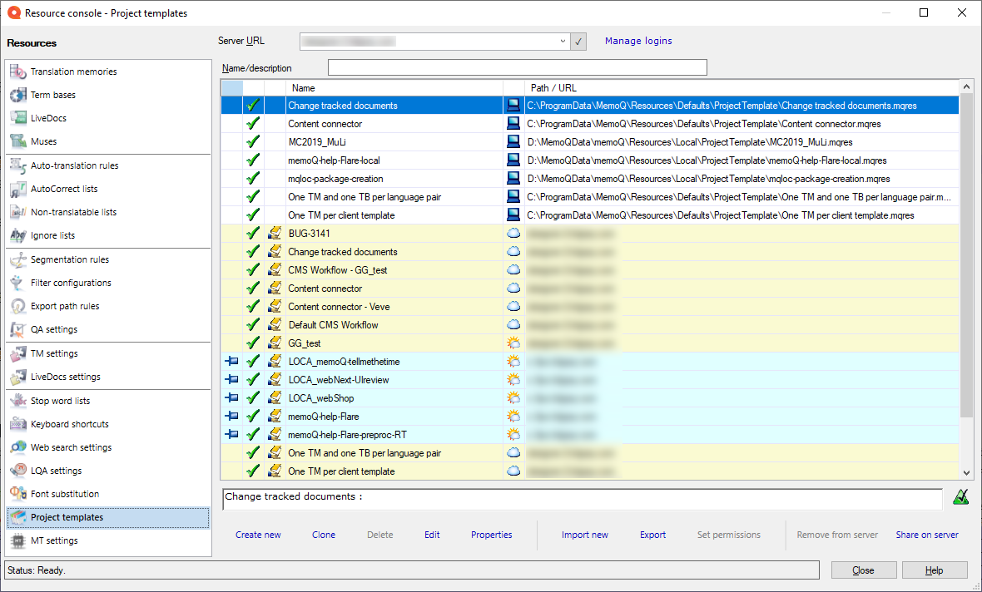
Task: Click the weather icon beside GG_test template
Action: tap(512, 343)
